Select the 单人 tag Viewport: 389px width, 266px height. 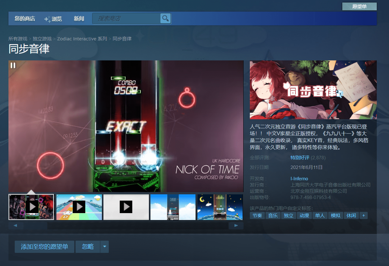(x=320, y=215)
